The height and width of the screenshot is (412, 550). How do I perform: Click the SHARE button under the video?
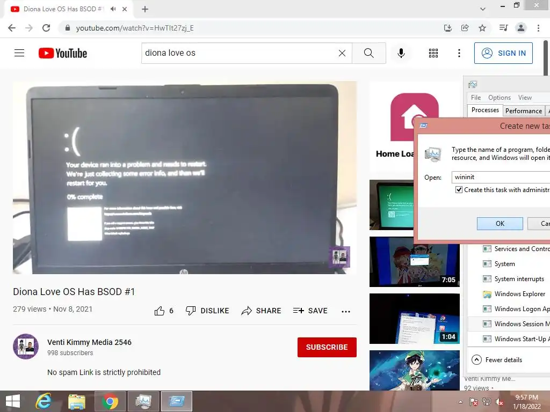pyautogui.click(x=262, y=311)
